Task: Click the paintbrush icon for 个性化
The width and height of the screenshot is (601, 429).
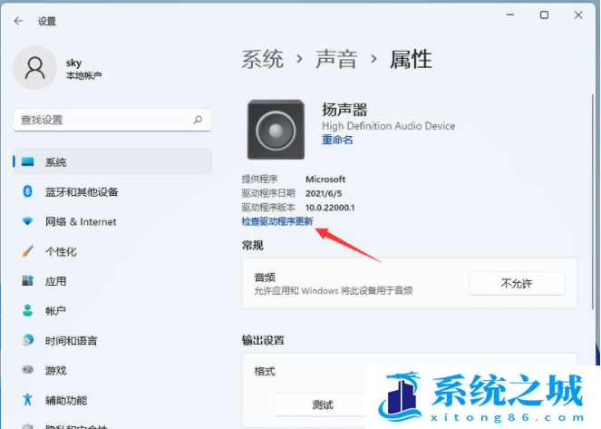Action: 28,252
